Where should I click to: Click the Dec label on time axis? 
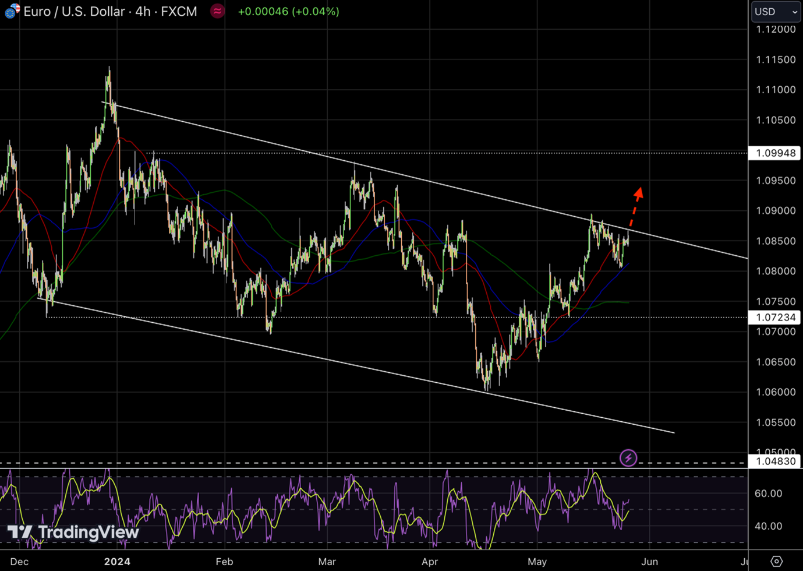[19, 562]
